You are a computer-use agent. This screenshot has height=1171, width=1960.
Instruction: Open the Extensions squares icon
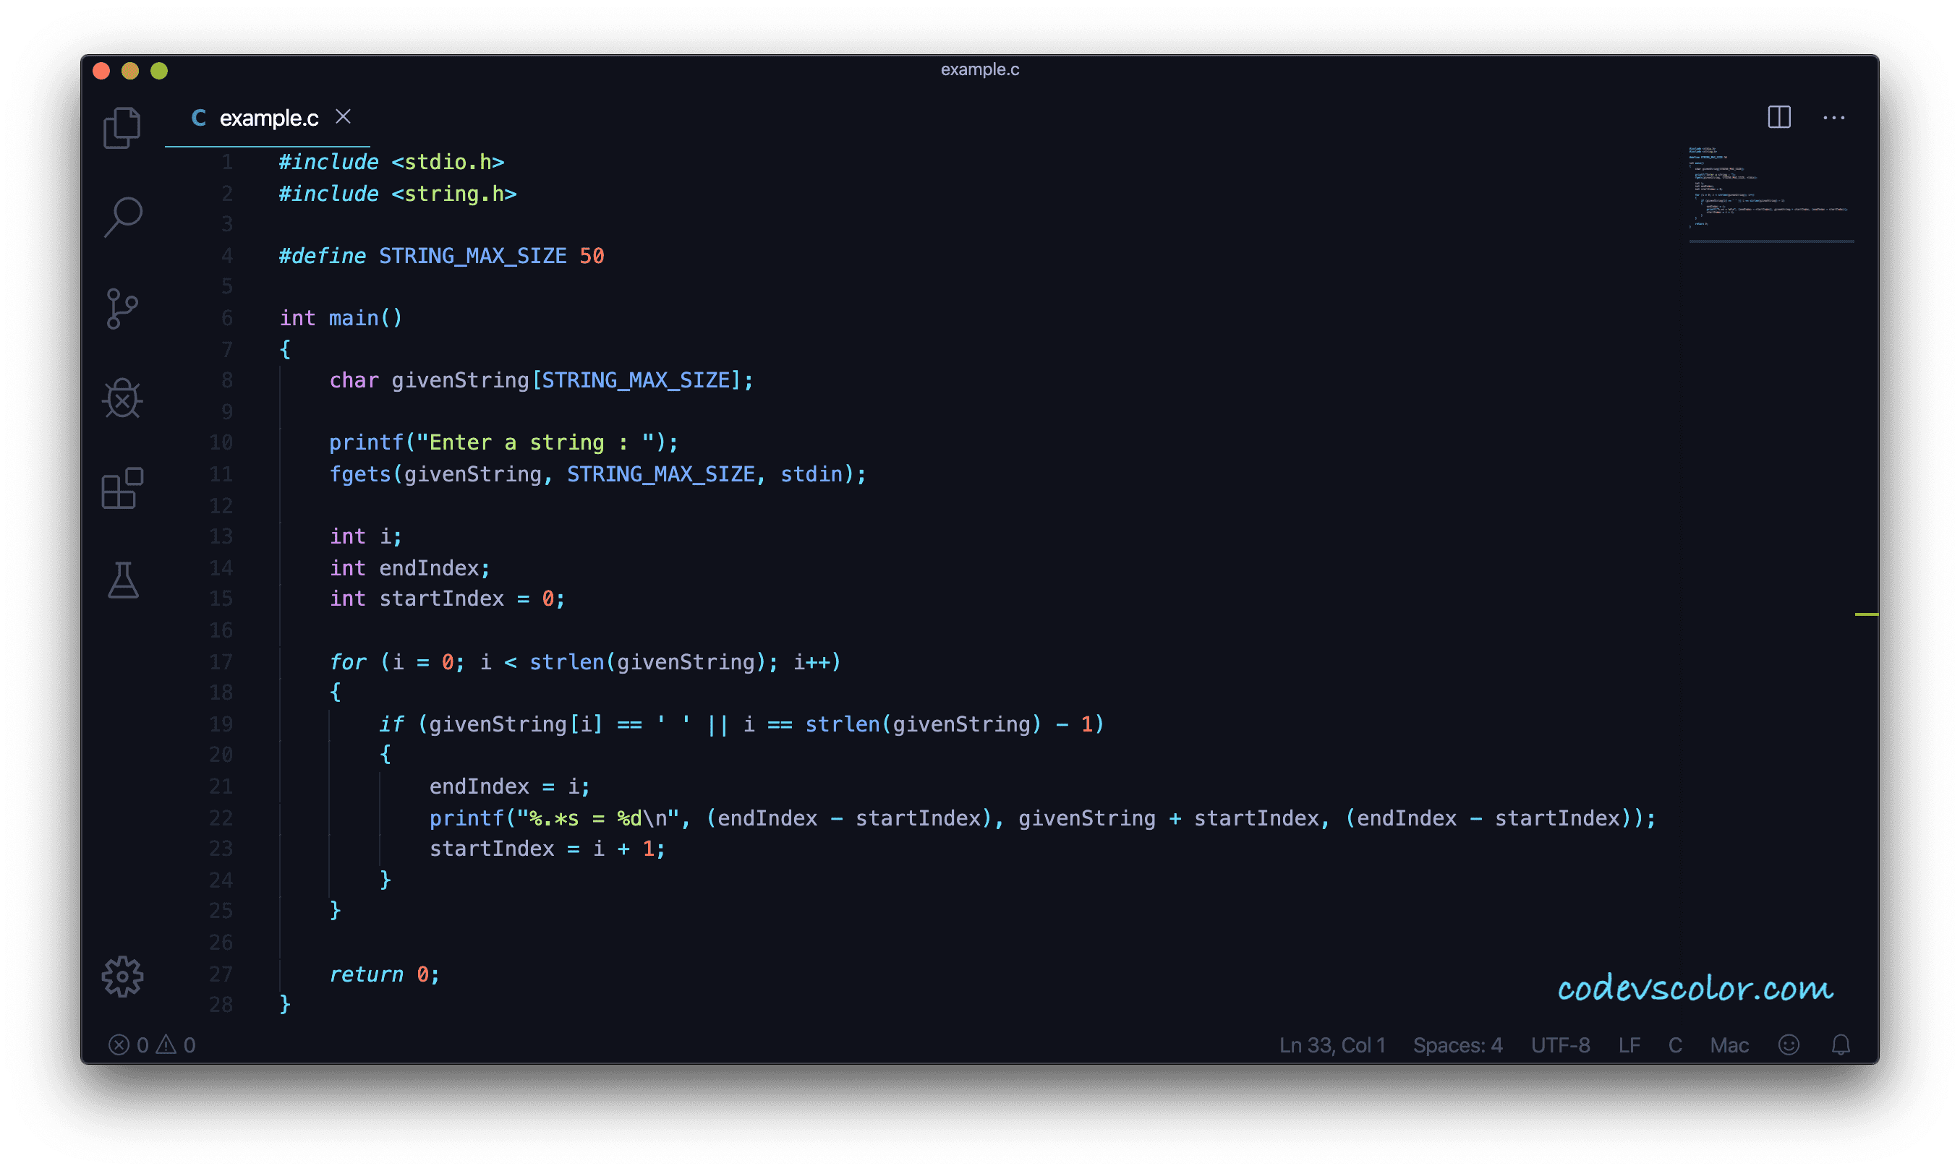point(122,489)
